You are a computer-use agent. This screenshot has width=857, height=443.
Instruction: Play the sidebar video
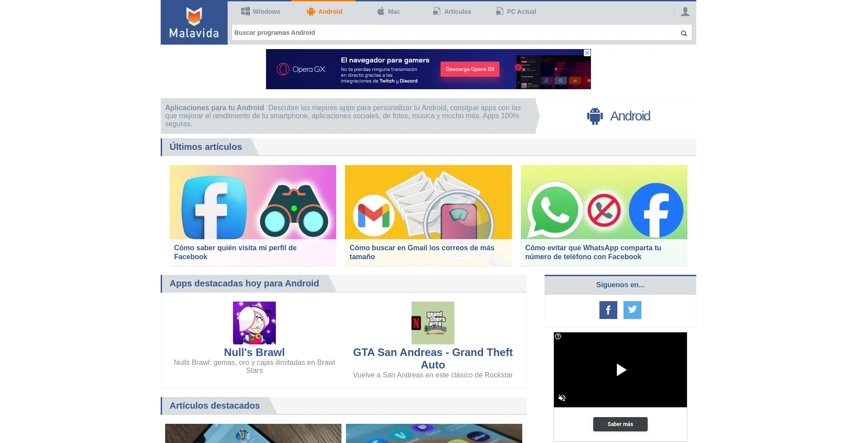[621, 370]
